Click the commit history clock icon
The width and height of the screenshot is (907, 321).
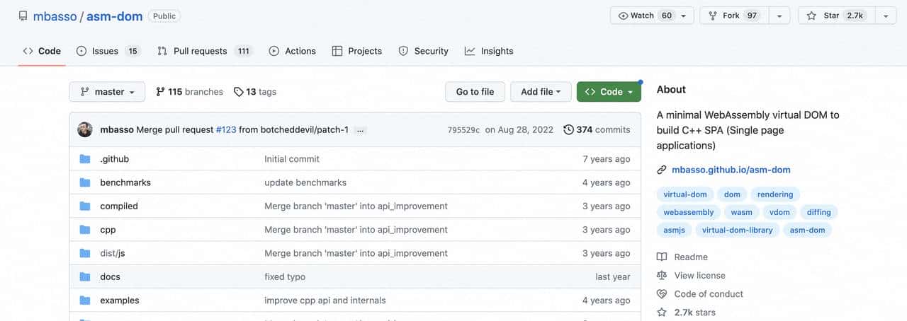click(568, 130)
